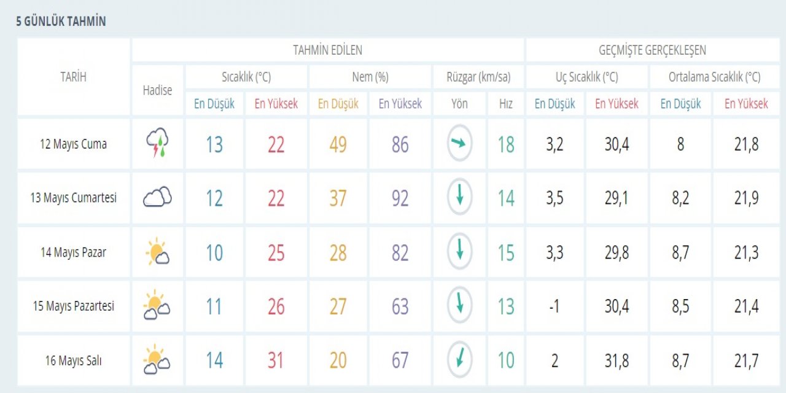Click the weather icon for 15 Mayıs Pazartesi
The width and height of the screenshot is (786, 393).
click(157, 306)
